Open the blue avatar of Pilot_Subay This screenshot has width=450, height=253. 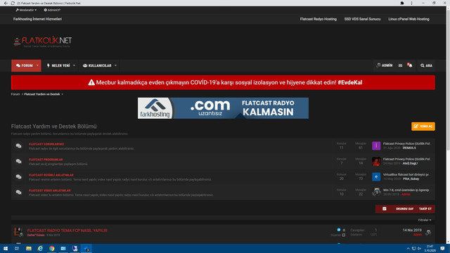click(x=376, y=176)
